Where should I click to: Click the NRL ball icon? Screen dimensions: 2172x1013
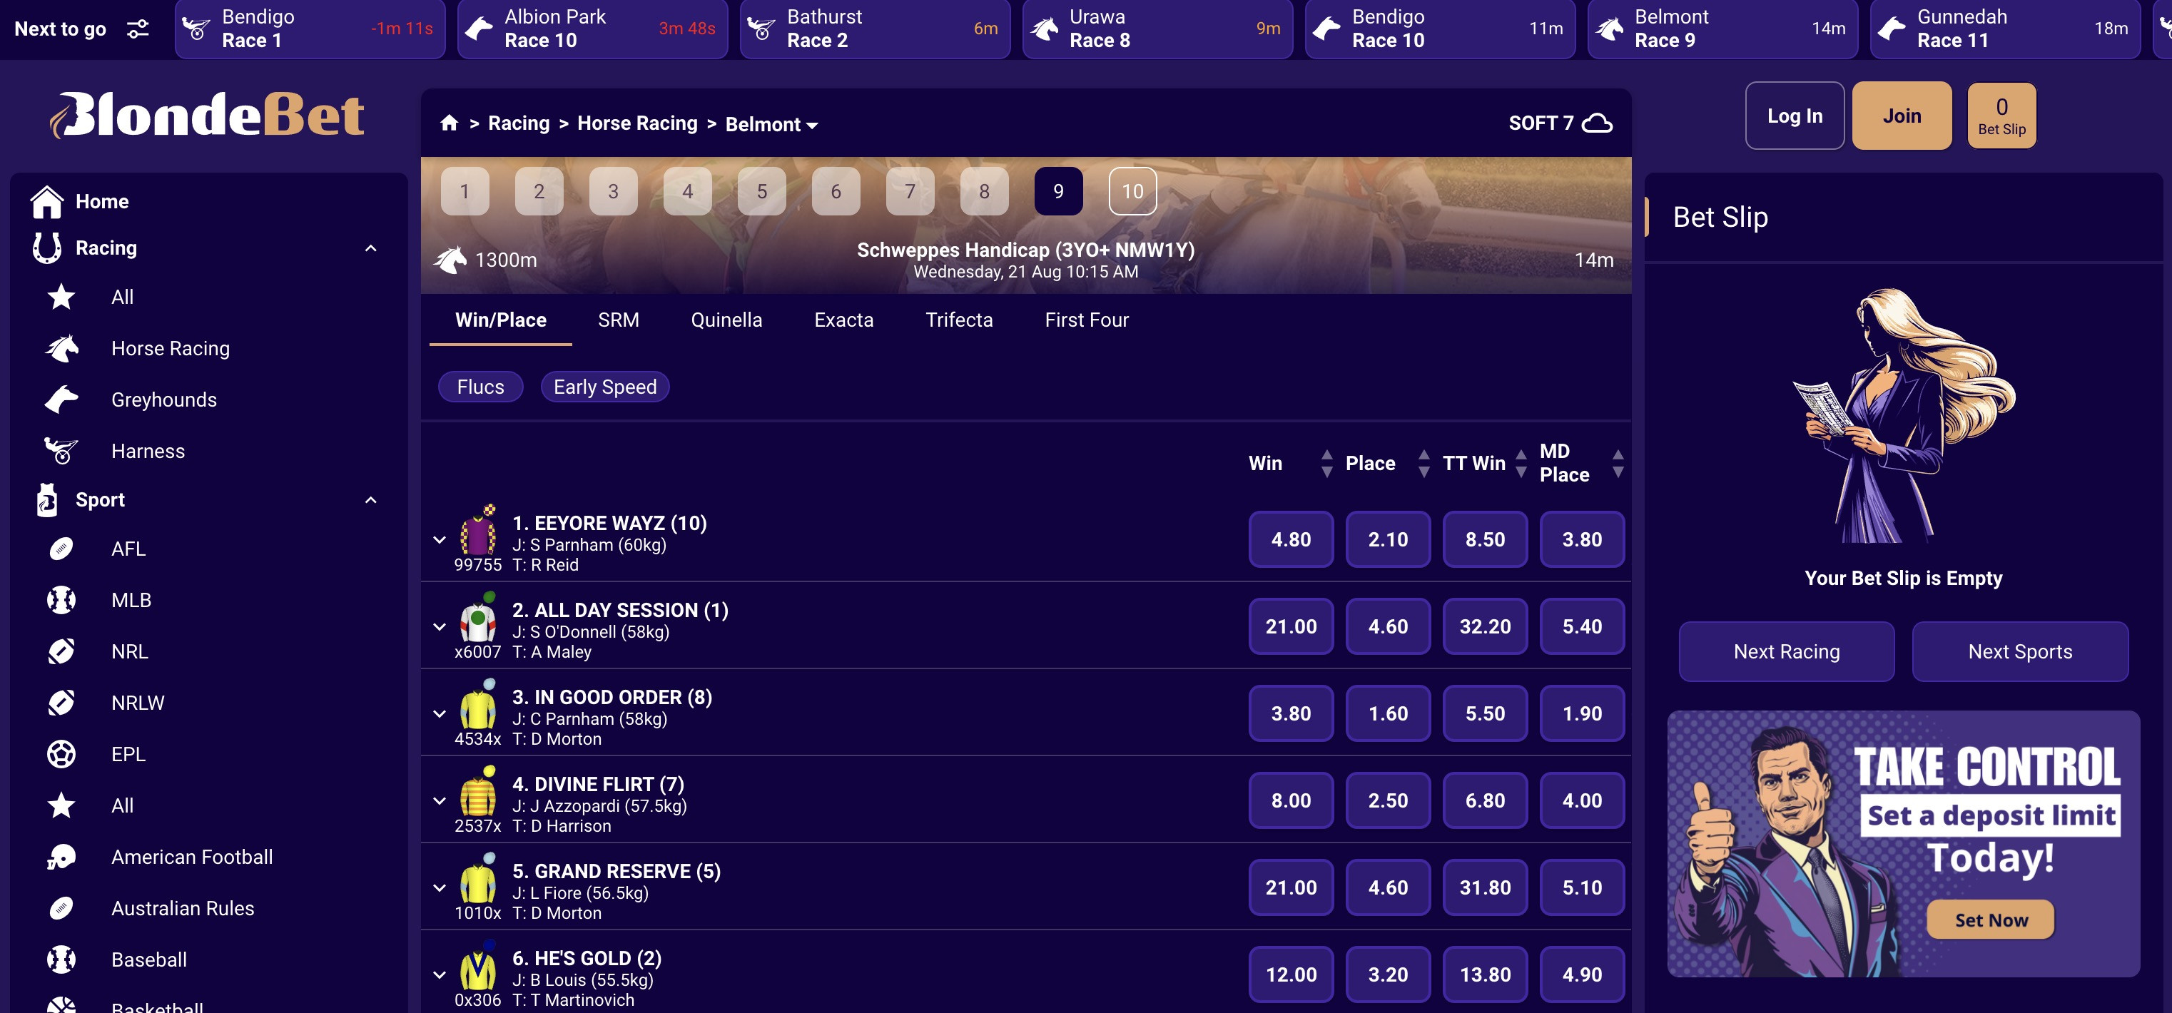[61, 651]
